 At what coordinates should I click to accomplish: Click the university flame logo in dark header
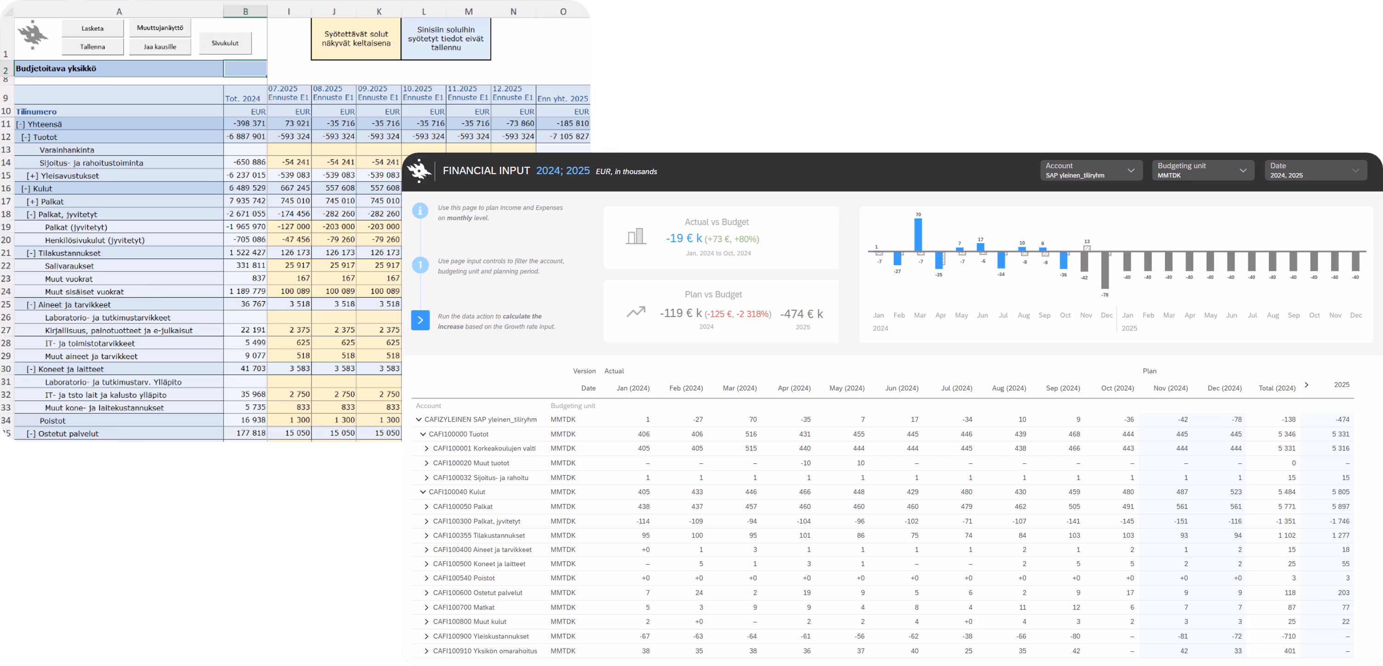tap(419, 171)
